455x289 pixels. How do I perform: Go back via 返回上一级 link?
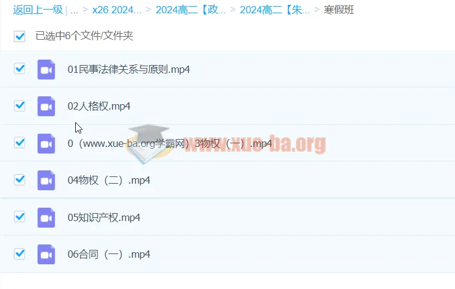[38, 10]
